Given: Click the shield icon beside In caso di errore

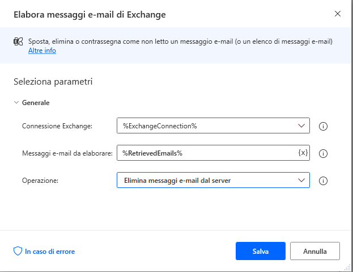Looking at the screenshot, I should point(18,251).
